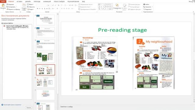Select slide 3 thumbnail
Screen dimensions: 195x110
coord(45,45)
